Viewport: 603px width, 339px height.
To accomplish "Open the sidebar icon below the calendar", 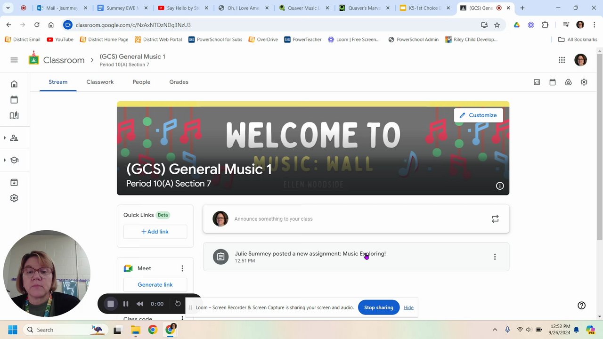I will tap(14, 115).
